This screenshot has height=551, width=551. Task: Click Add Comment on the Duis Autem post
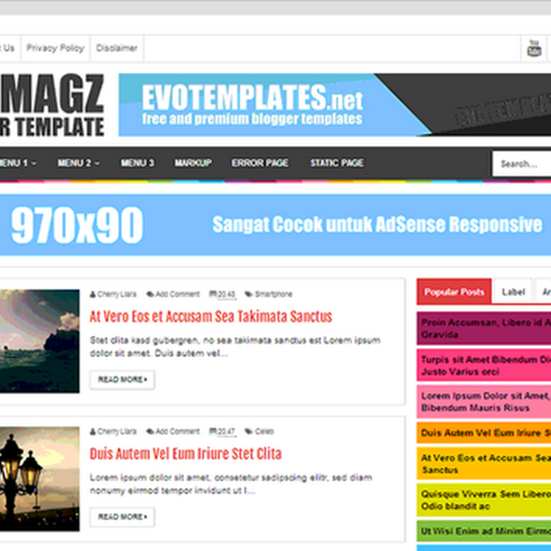click(x=178, y=432)
